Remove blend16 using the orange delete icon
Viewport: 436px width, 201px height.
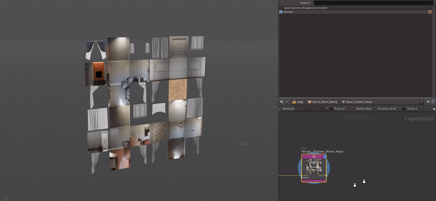(430, 12)
